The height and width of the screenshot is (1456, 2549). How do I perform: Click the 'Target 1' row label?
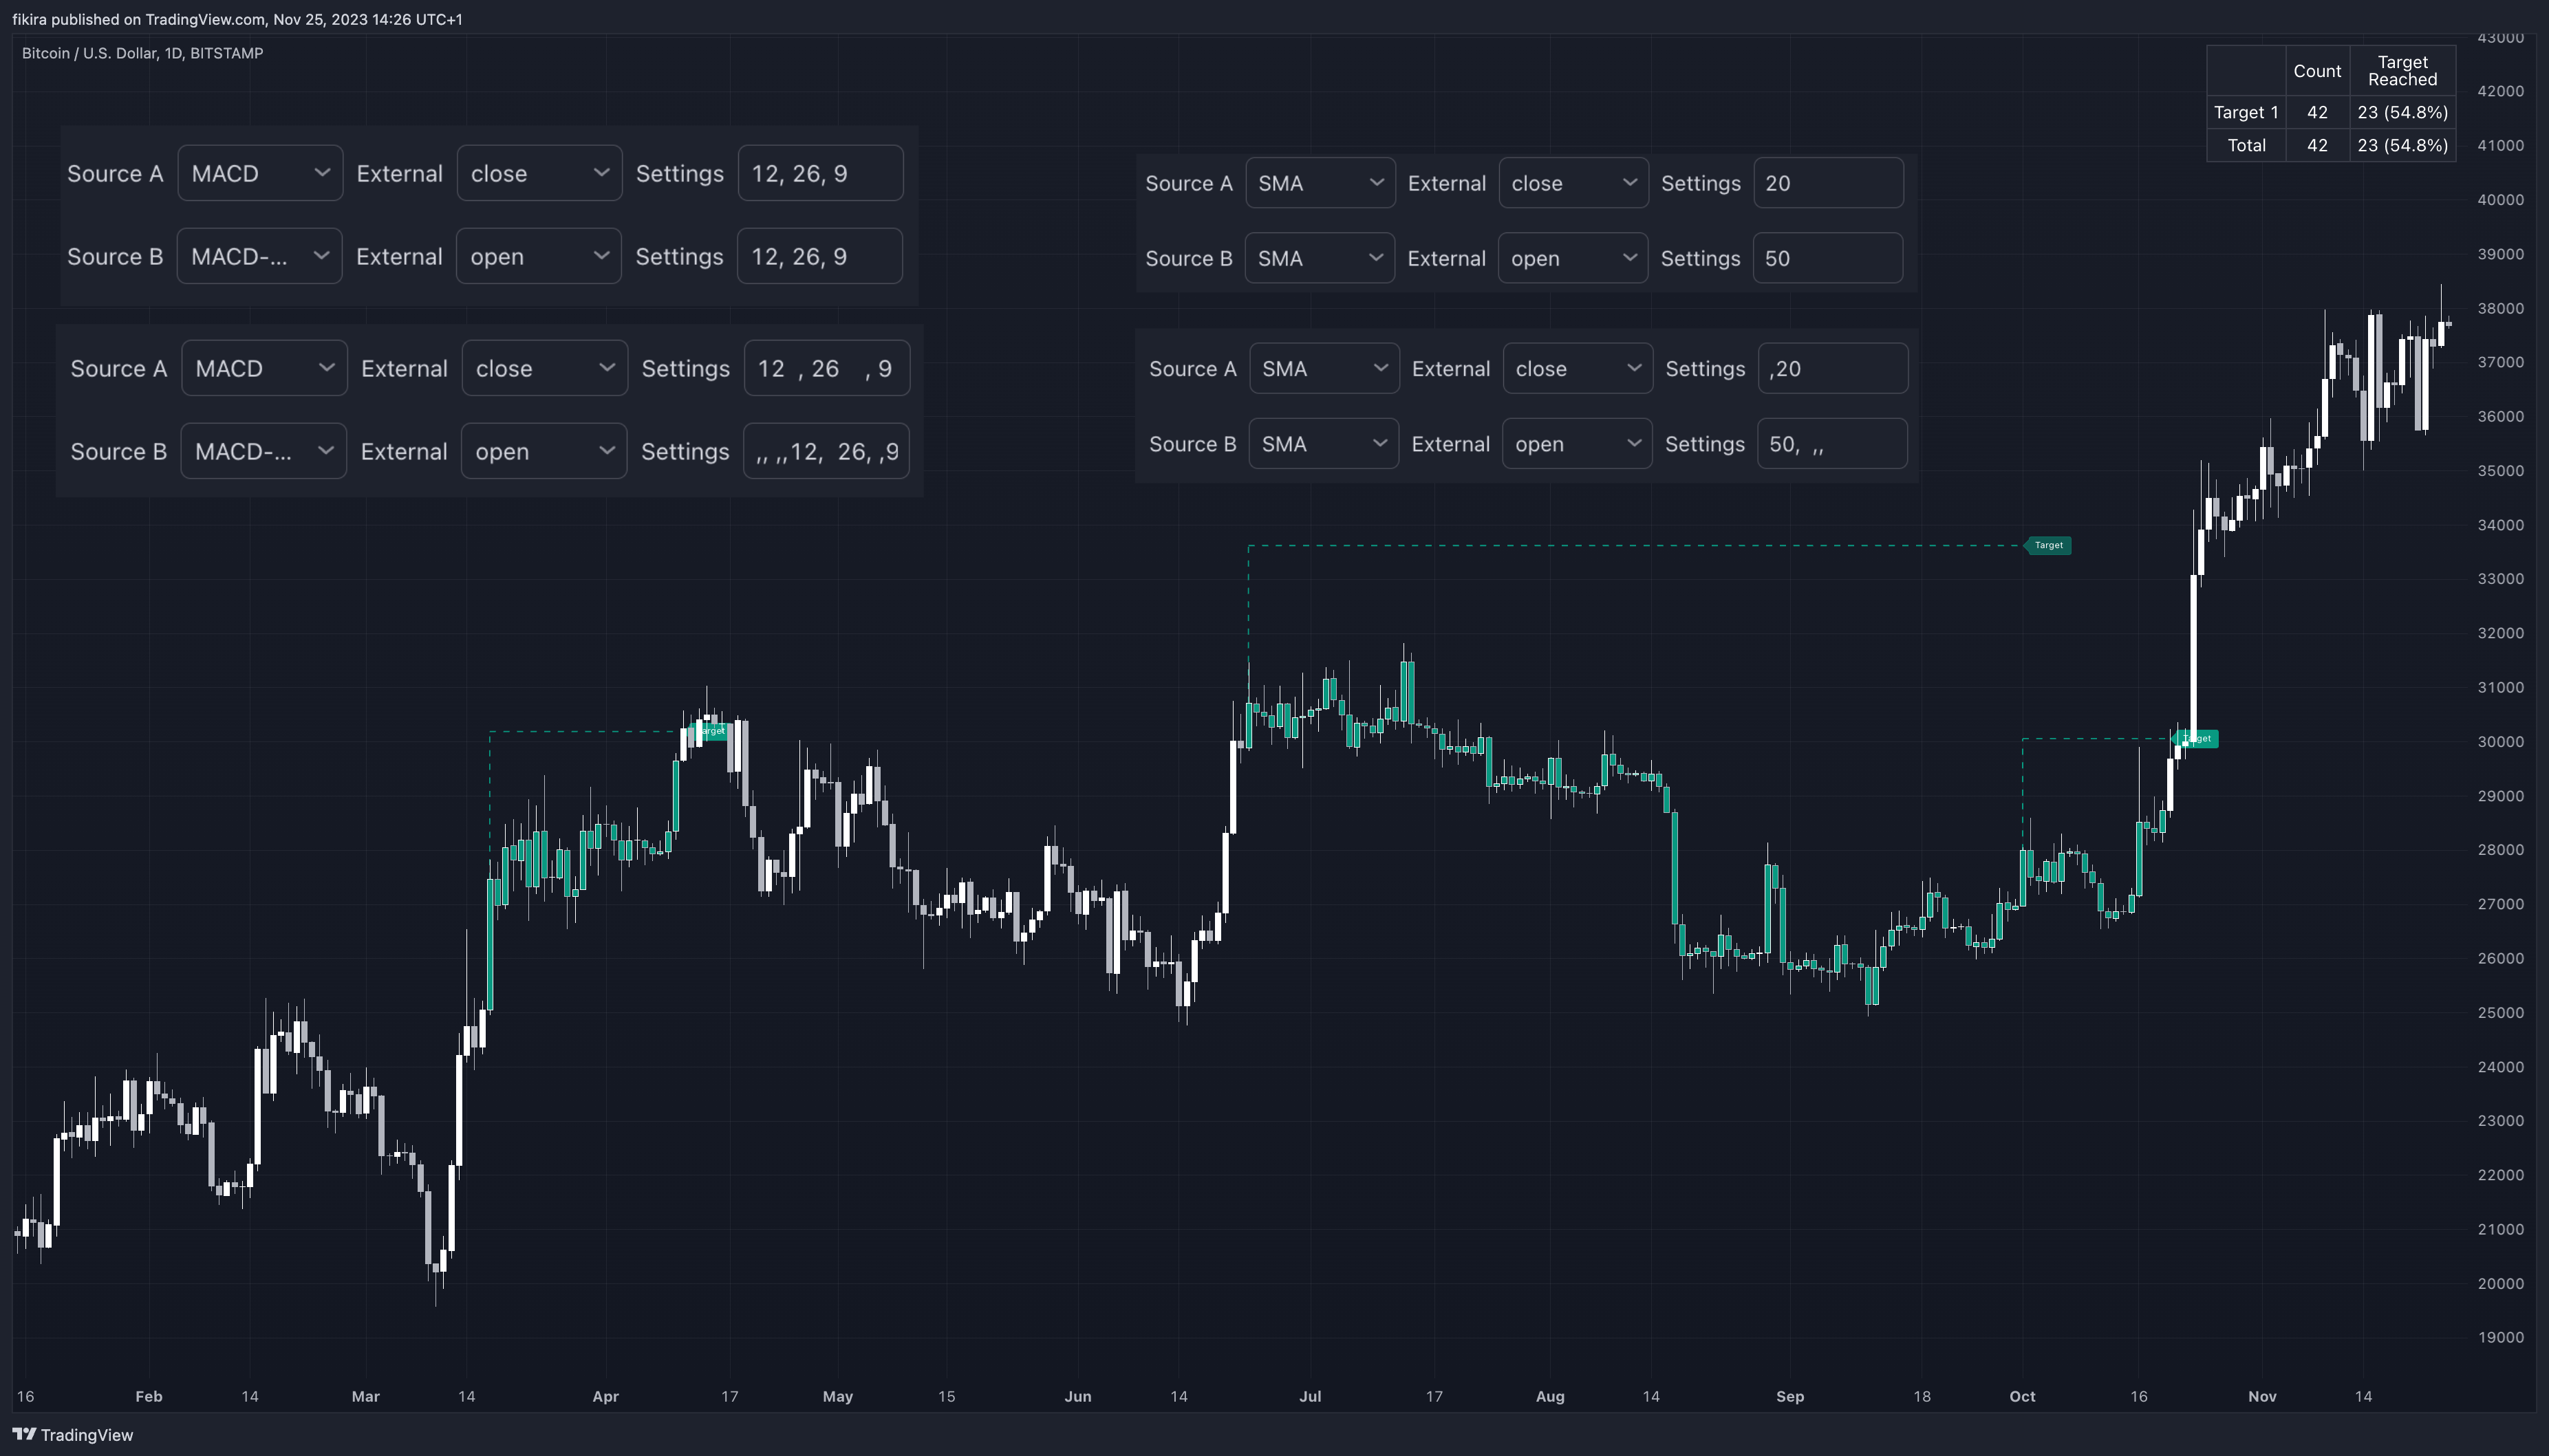click(2246, 112)
